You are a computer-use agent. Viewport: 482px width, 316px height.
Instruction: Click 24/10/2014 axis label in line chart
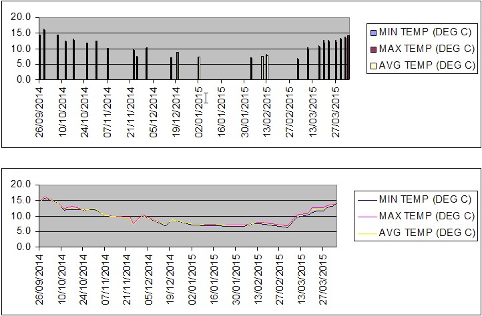pos(83,279)
